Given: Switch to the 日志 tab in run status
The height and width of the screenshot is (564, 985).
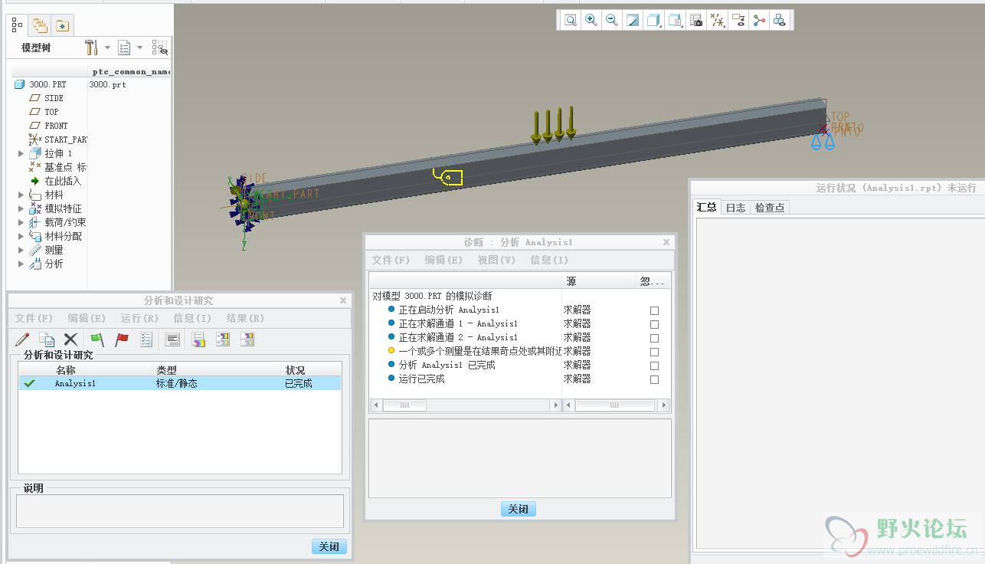Looking at the screenshot, I should (x=735, y=208).
